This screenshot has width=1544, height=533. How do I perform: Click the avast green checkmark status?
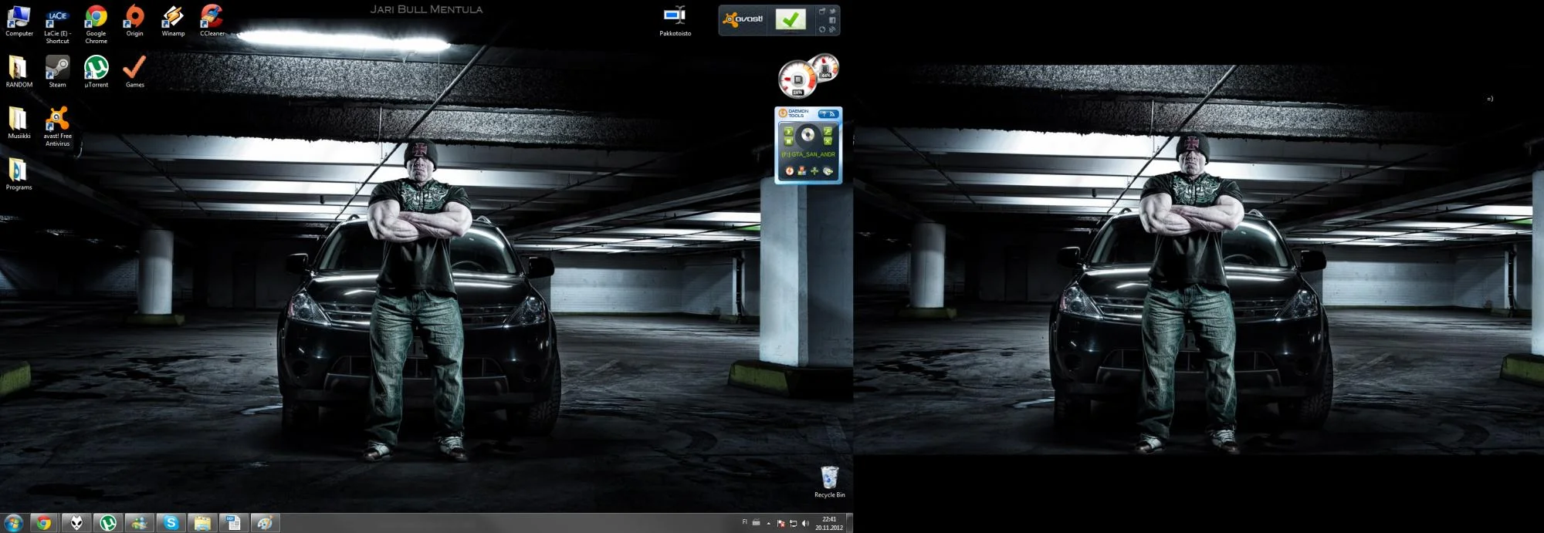[x=790, y=20]
